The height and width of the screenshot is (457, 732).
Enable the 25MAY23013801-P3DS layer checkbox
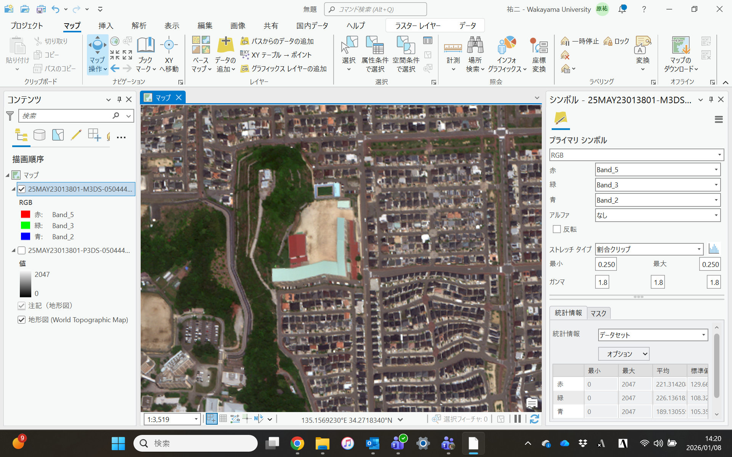click(22, 250)
